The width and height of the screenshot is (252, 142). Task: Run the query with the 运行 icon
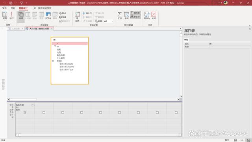tap(11, 15)
